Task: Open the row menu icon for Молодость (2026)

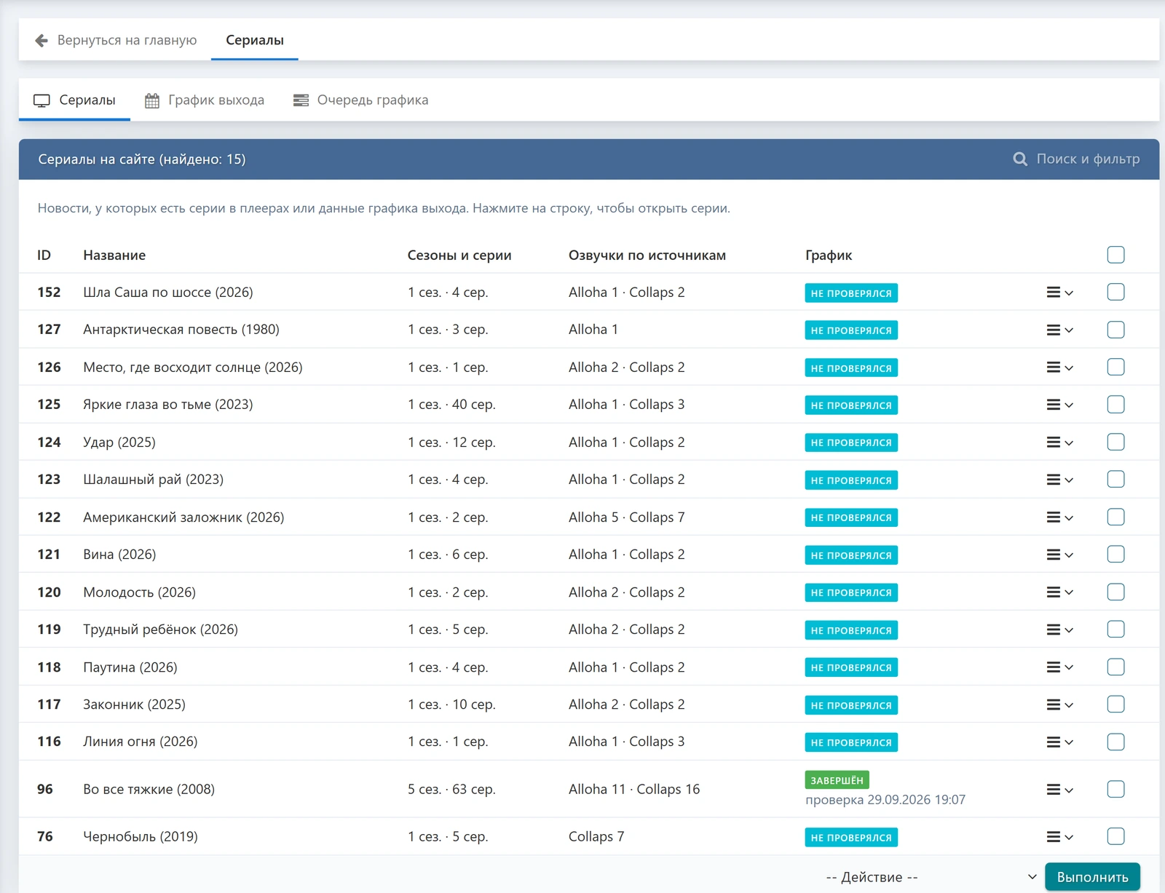Action: [1059, 592]
